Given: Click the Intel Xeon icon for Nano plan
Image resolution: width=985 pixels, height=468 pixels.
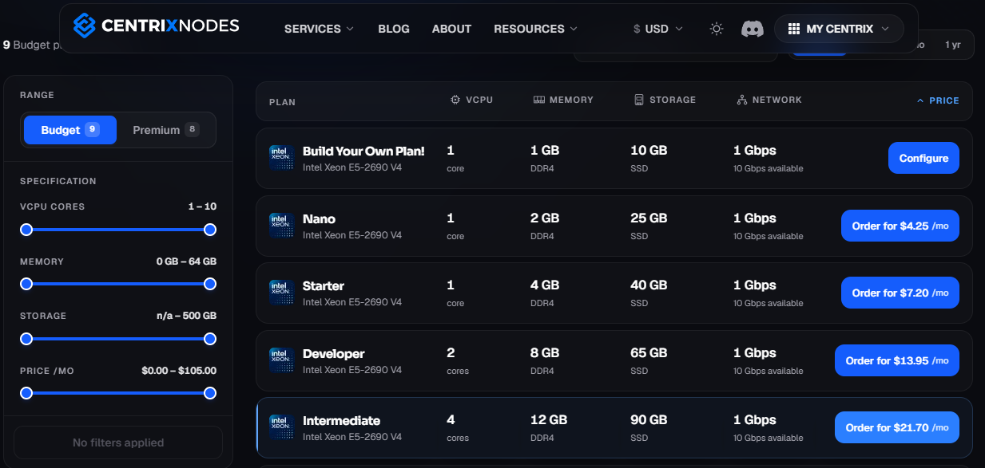Looking at the screenshot, I should [280, 226].
